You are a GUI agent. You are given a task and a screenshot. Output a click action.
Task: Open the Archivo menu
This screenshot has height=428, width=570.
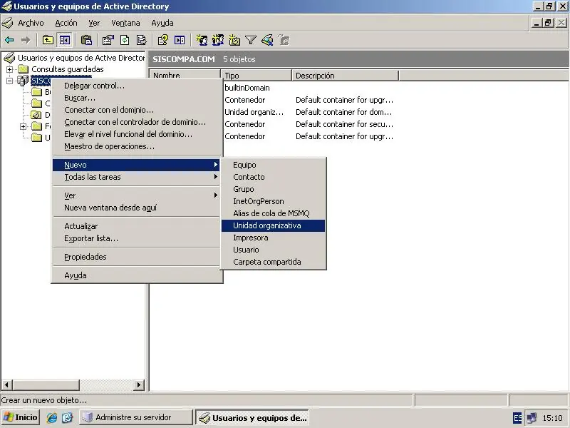pos(31,23)
